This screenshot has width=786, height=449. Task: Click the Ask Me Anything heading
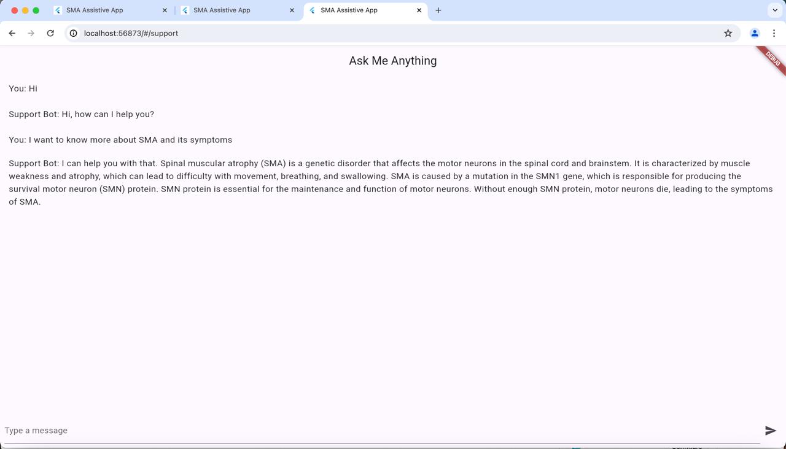[393, 61]
